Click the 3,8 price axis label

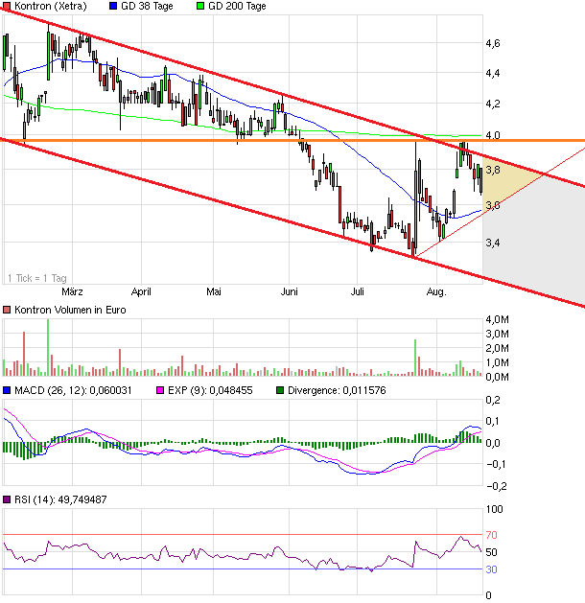(x=493, y=170)
